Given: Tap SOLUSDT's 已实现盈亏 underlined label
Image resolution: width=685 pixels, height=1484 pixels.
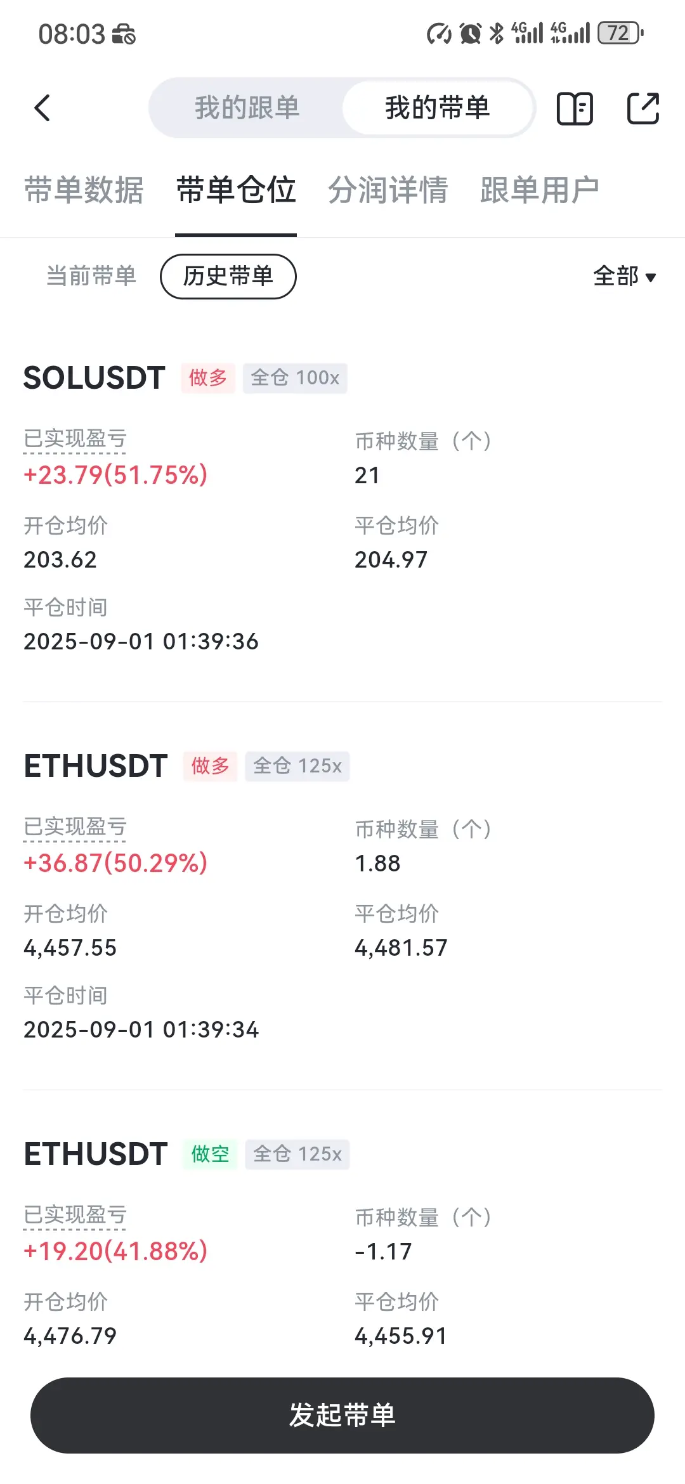Looking at the screenshot, I should point(75,439).
